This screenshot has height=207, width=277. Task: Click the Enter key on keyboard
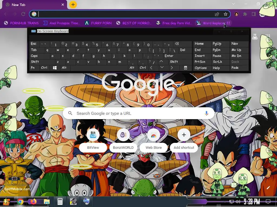click(177, 56)
